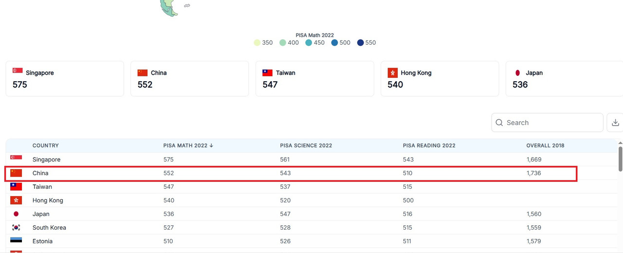Click the magnifier icon in the search box
Viewport: 623px width, 253px height.
499,123
